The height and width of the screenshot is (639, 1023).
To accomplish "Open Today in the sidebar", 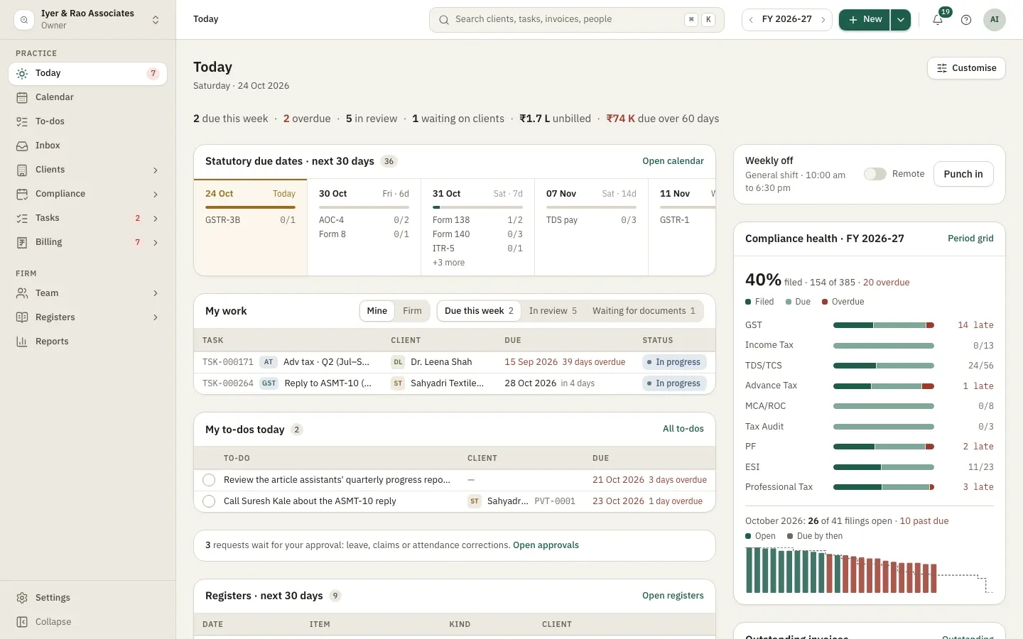I will click(87, 73).
